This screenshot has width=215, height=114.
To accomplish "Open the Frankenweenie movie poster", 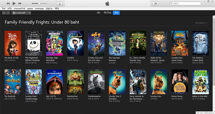I will [96, 82].
